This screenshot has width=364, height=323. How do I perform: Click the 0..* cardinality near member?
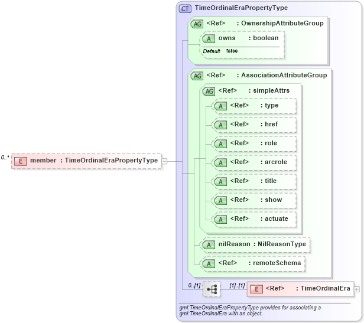(x=5, y=158)
